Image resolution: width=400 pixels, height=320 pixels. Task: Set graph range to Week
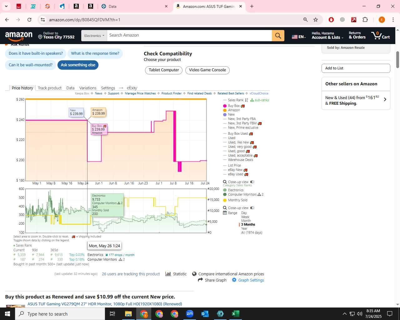tap(245, 217)
